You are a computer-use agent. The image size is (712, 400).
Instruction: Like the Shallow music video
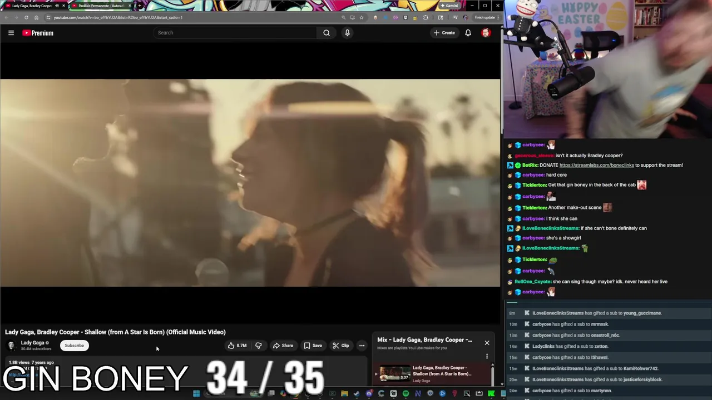coord(237,346)
